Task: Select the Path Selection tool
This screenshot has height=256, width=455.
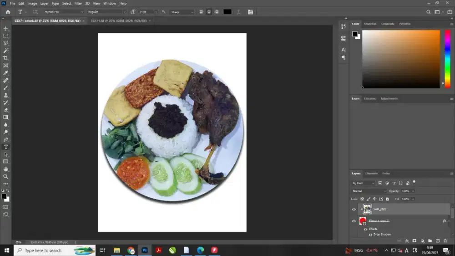Action: pyautogui.click(x=5, y=154)
